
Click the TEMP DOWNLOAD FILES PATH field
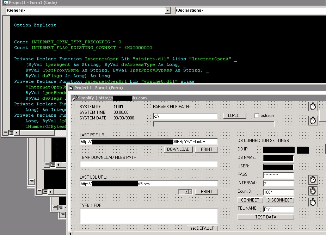click(149, 164)
